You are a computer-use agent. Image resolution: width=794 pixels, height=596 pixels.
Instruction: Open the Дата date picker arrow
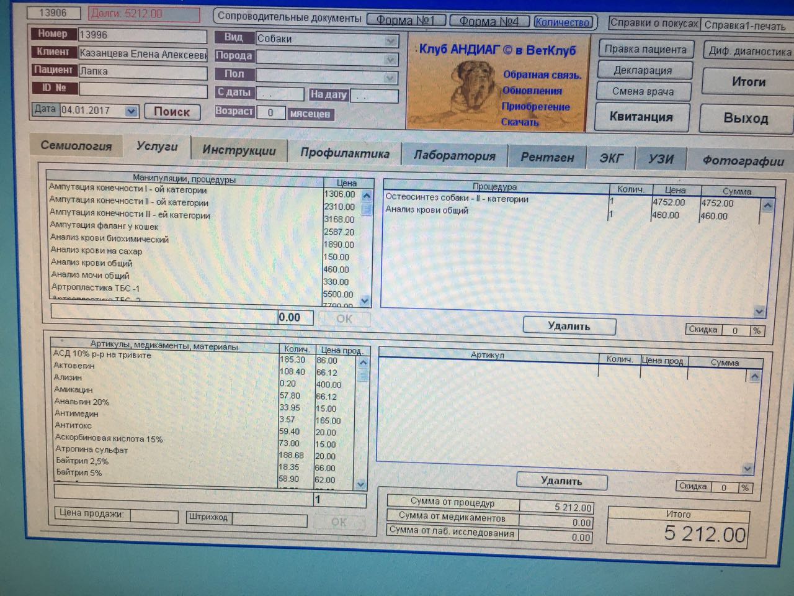pos(132,111)
